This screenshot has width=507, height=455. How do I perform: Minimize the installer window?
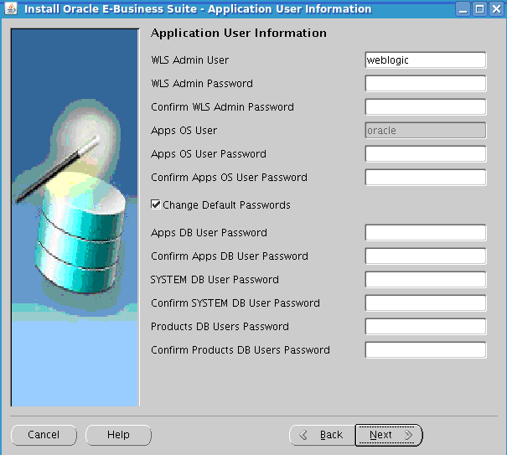[x=463, y=8]
